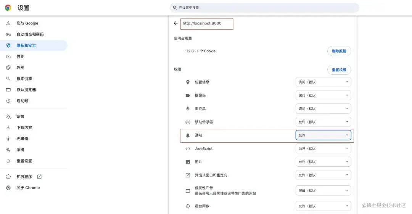Click the open-in-new-tab icon beside 扩展程序
Viewport: 412px width, 214px height.
[39, 177]
